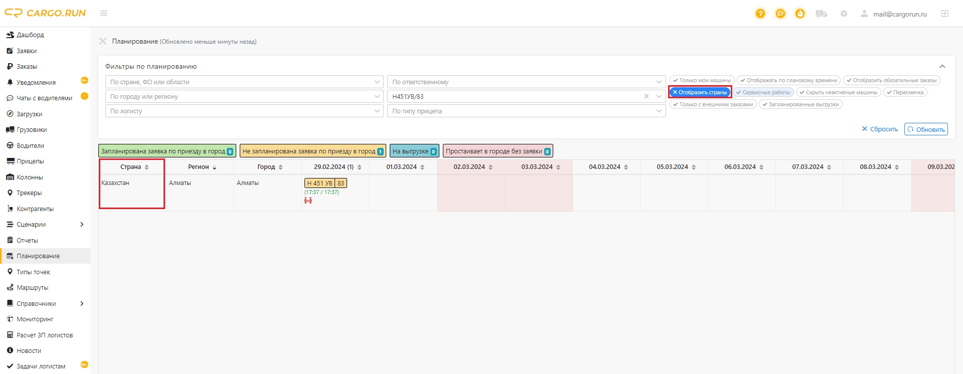Click the orange flame icon in header
This screenshot has width=963, height=374.
800,14
